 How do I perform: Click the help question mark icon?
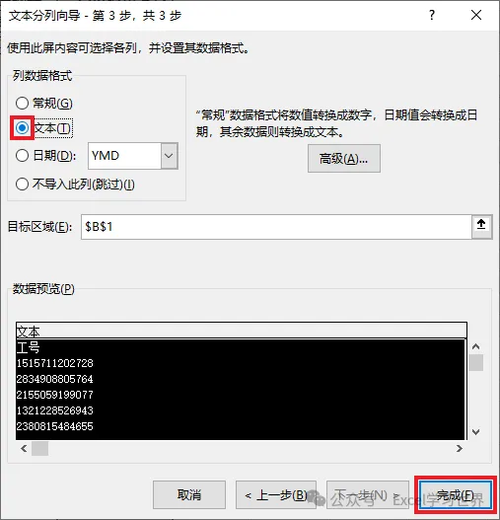click(431, 15)
